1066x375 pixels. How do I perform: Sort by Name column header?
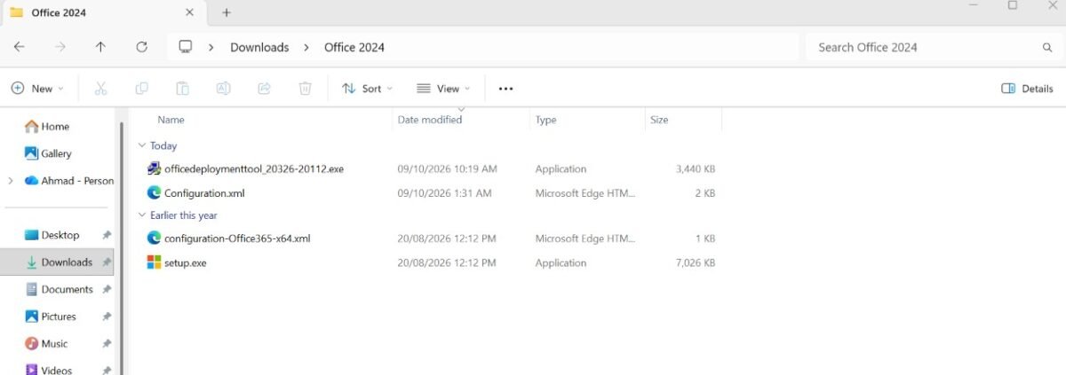(171, 120)
